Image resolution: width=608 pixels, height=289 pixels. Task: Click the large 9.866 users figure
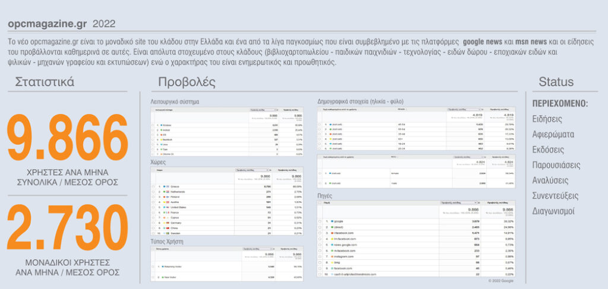click(x=68, y=138)
